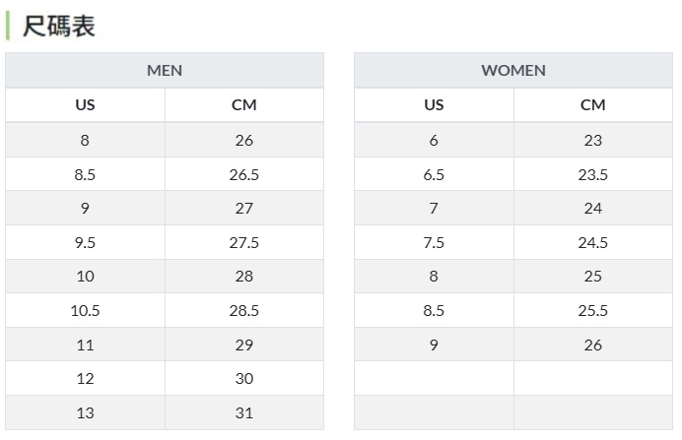
Task: Click men's 31 CM cell
Action: 244,413
